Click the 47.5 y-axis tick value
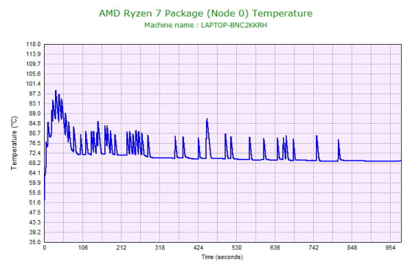This screenshot has width=412, height=275. 35,212
